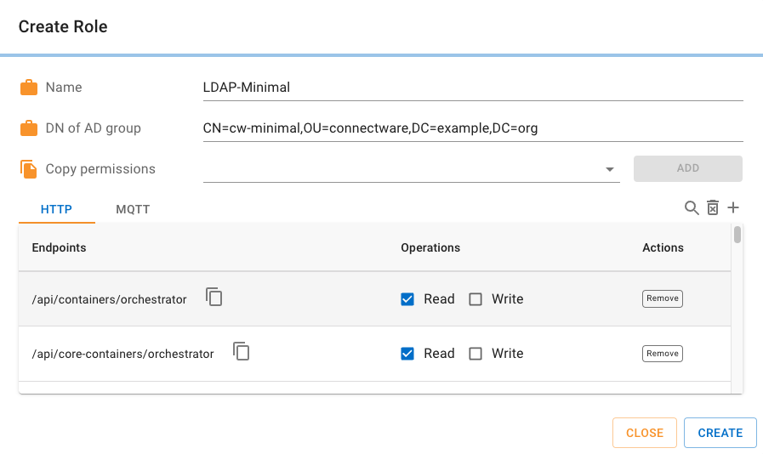Select the HTTP tab
This screenshot has width=763, height=454.
(x=56, y=209)
